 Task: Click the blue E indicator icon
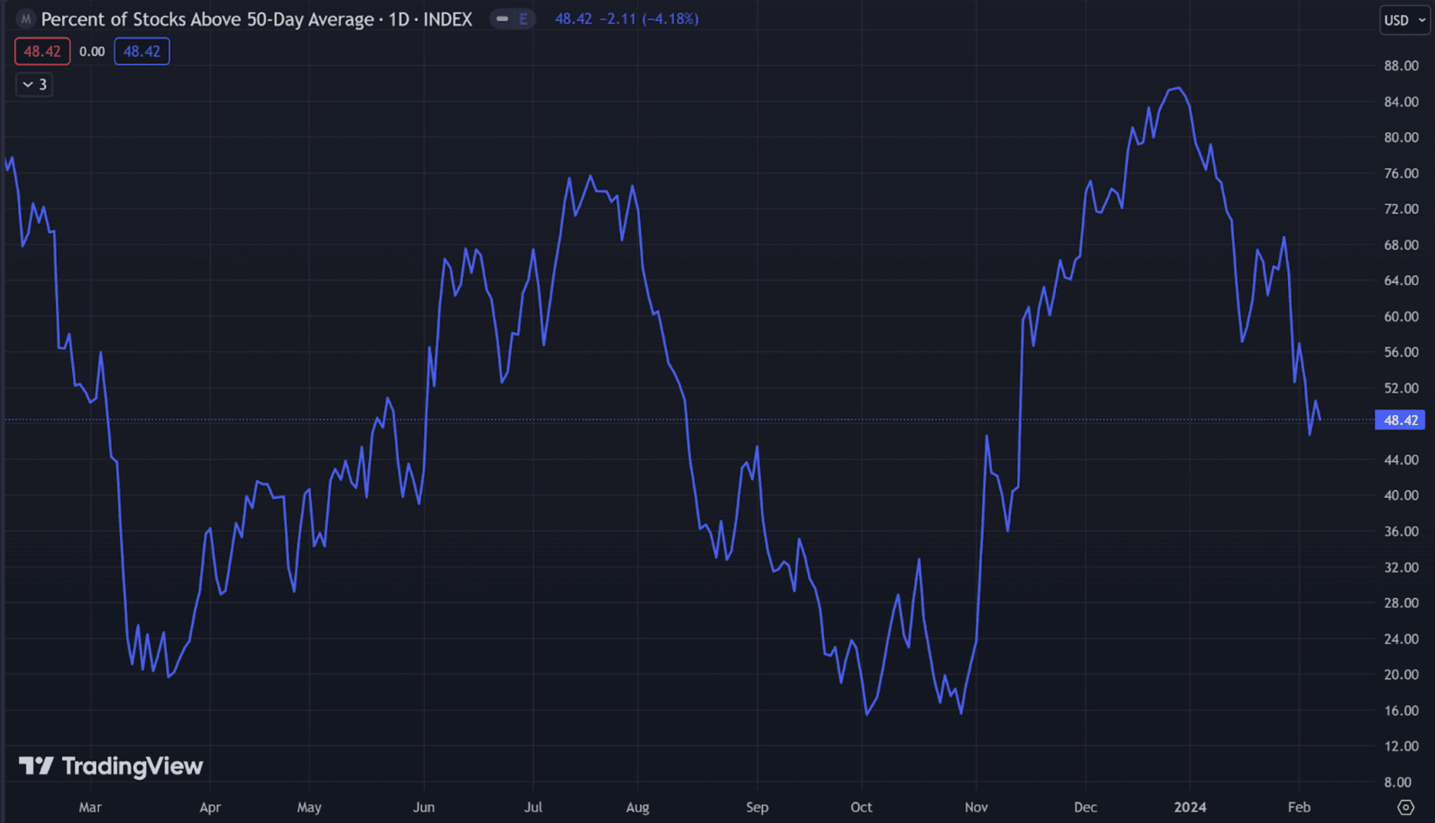point(523,19)
